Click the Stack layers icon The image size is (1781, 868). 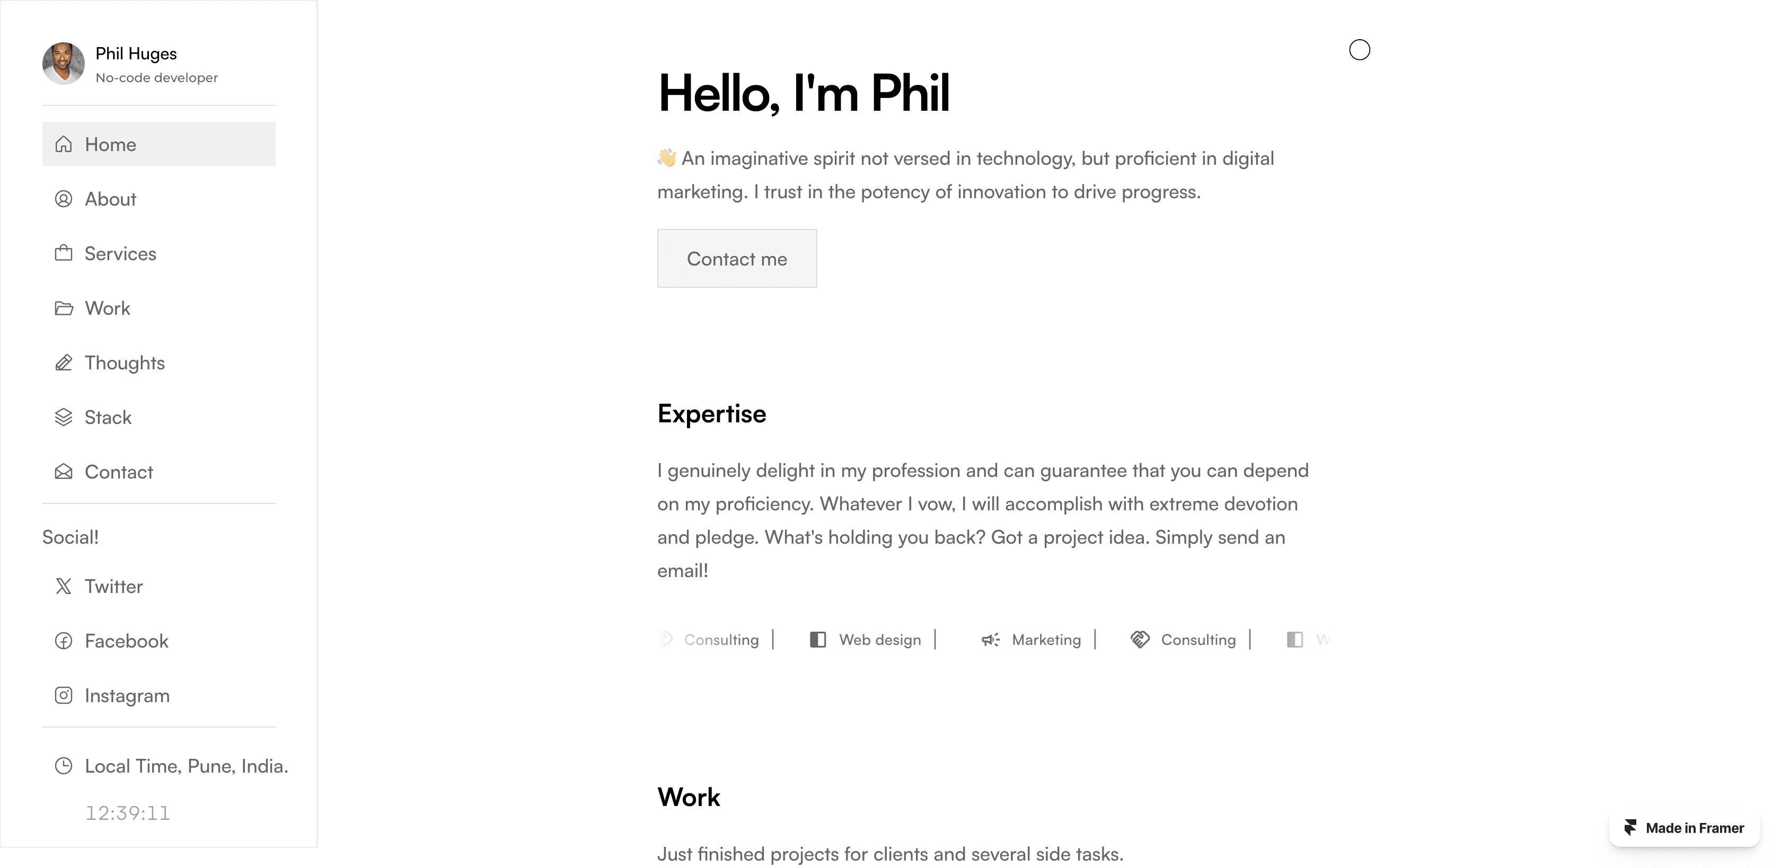[x=64, y=417]
